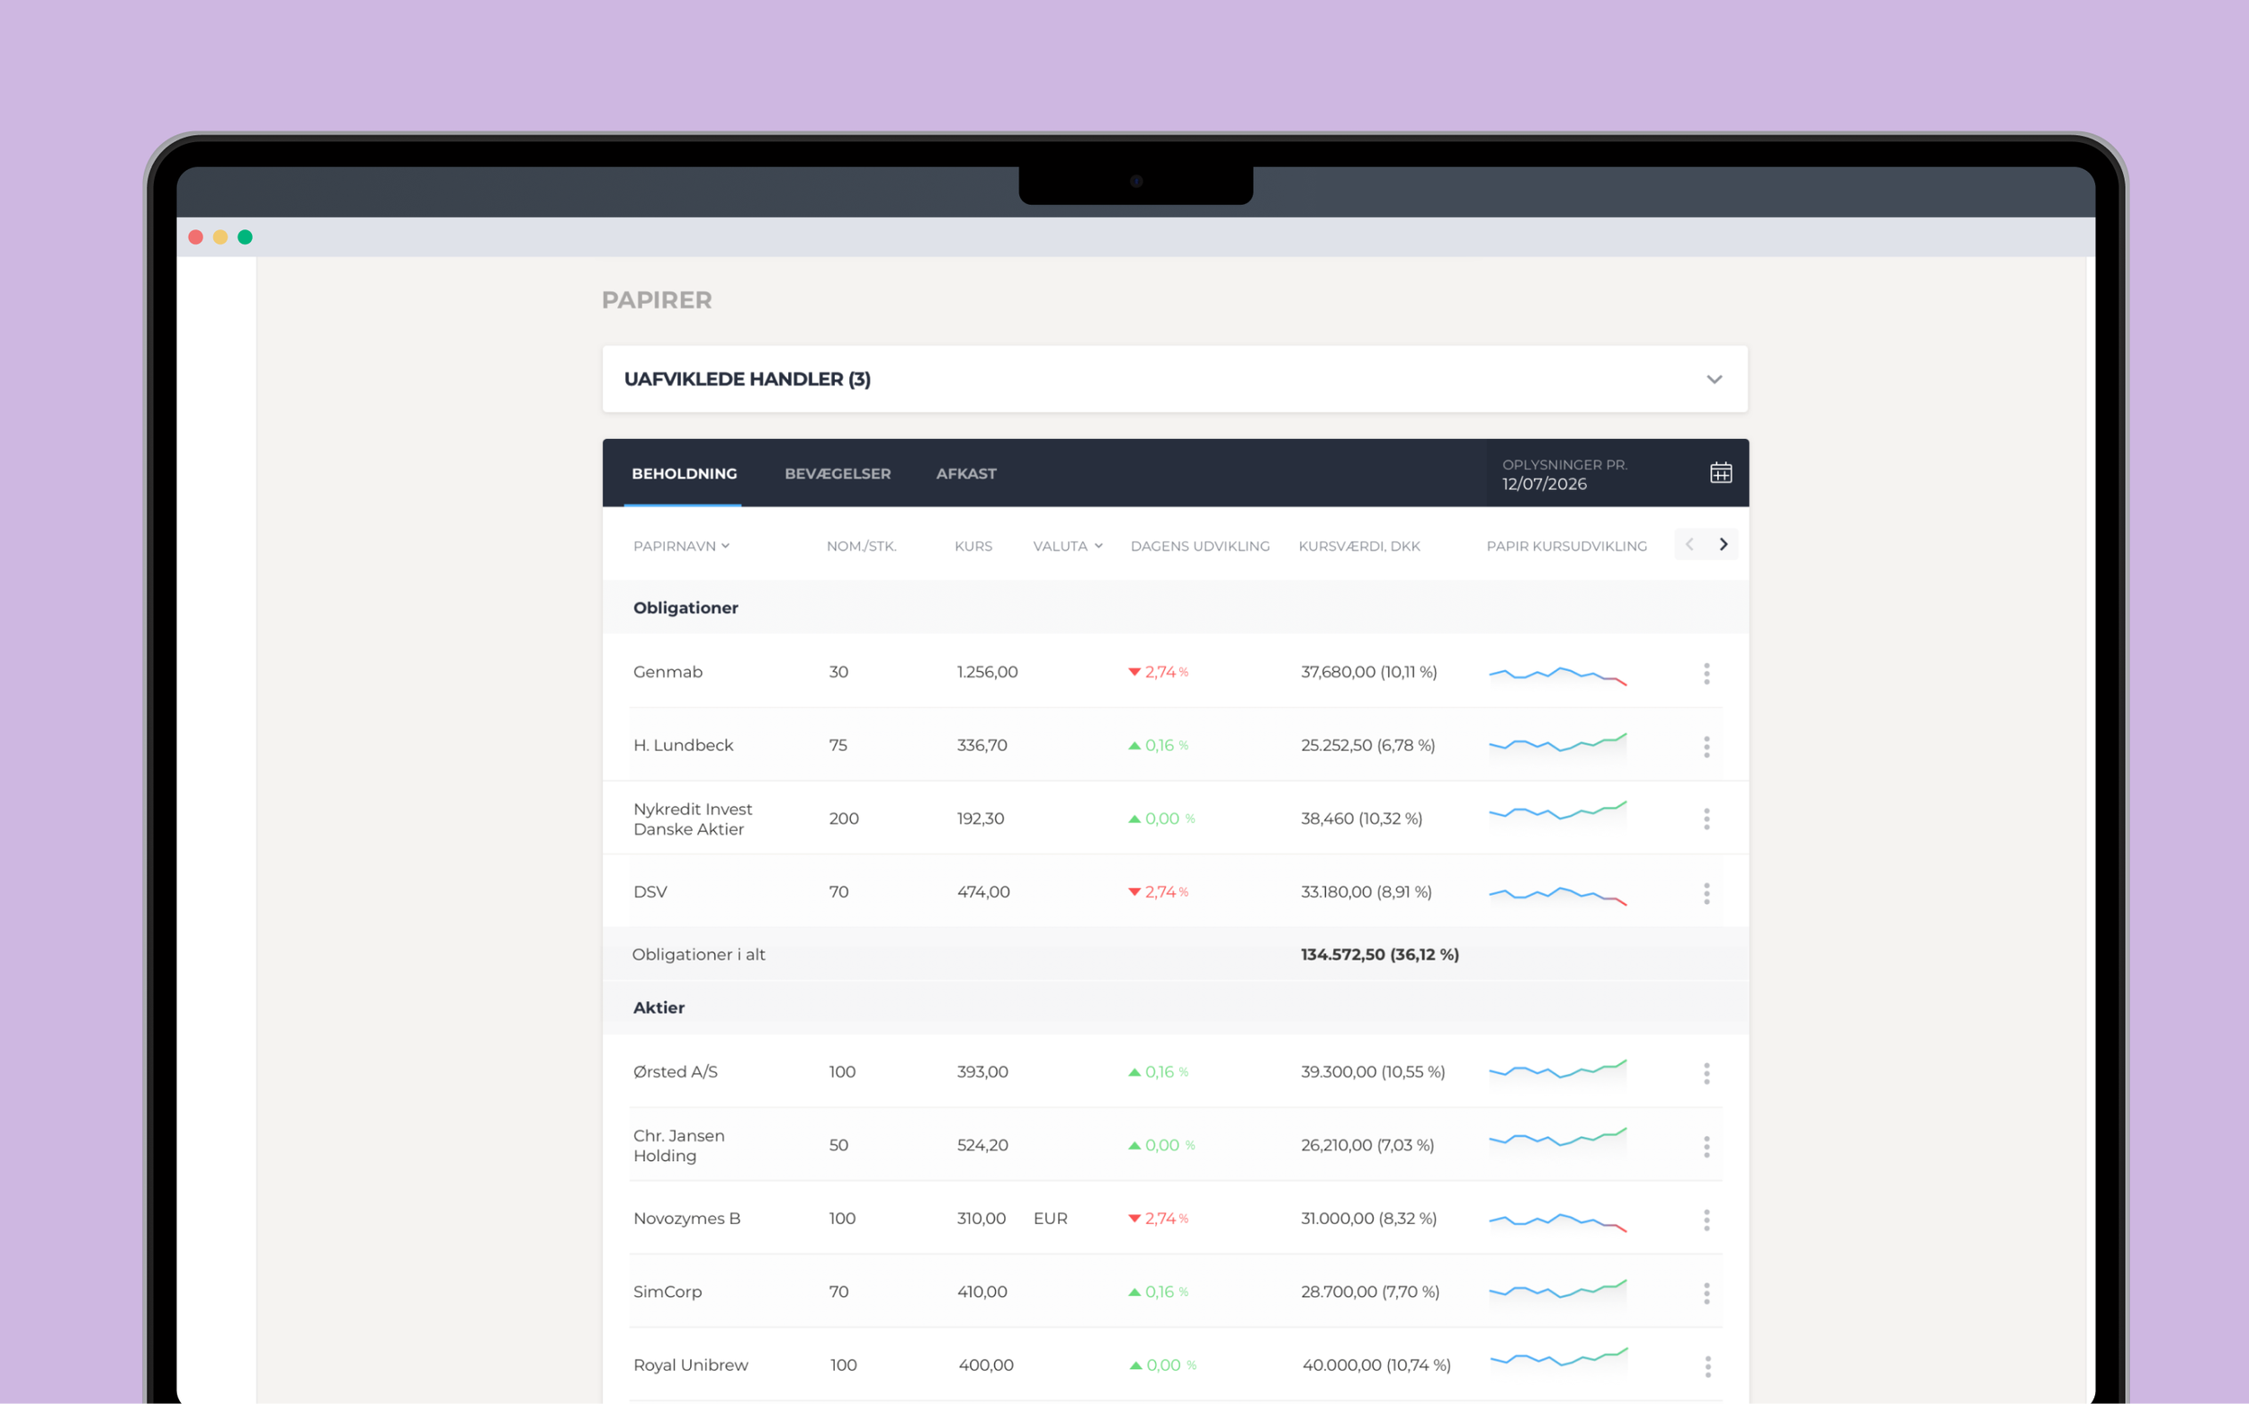The width and height of the screenshot is (2249, 1404).
Task: Select the Beholdning tab
Action: coord(684,474)
